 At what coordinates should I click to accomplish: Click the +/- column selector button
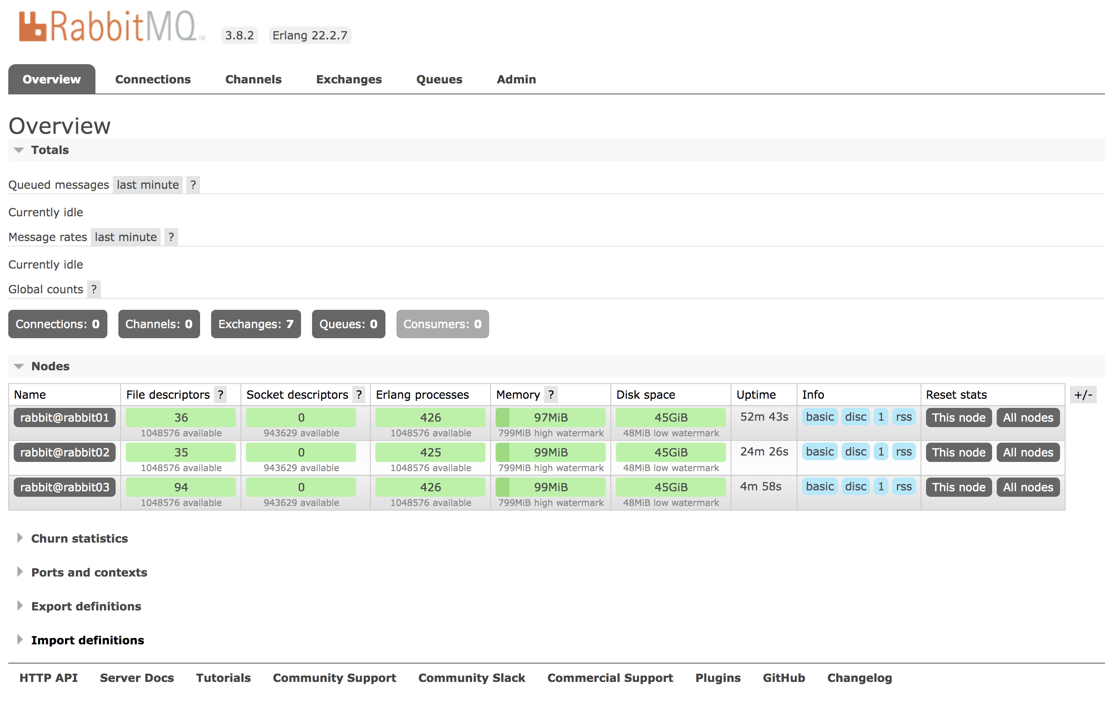tap(1083, 395)
